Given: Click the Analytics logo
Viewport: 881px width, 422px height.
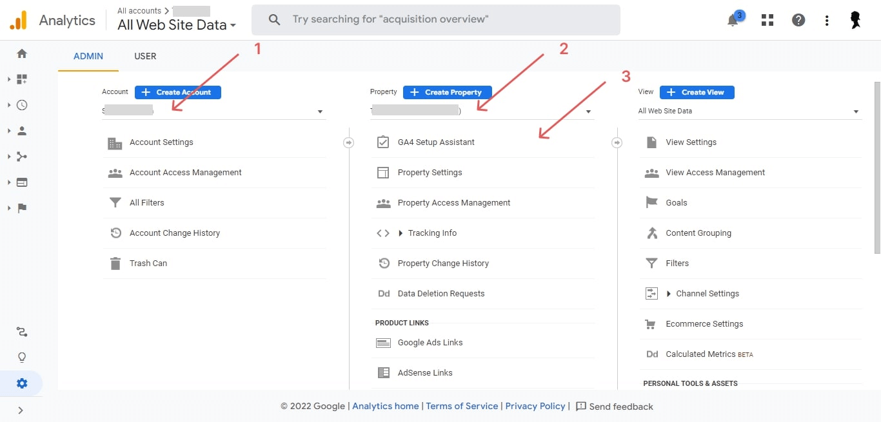Looking at the screenshot, I should (19, 20).
